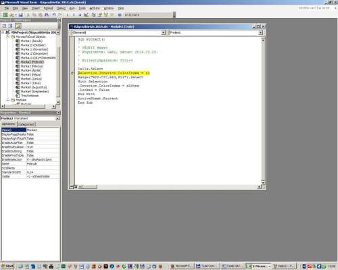Select Munka4 sheet in project tree
Image resolution: width=338 pixels, height=270 pixels.
tap(31, 70)
